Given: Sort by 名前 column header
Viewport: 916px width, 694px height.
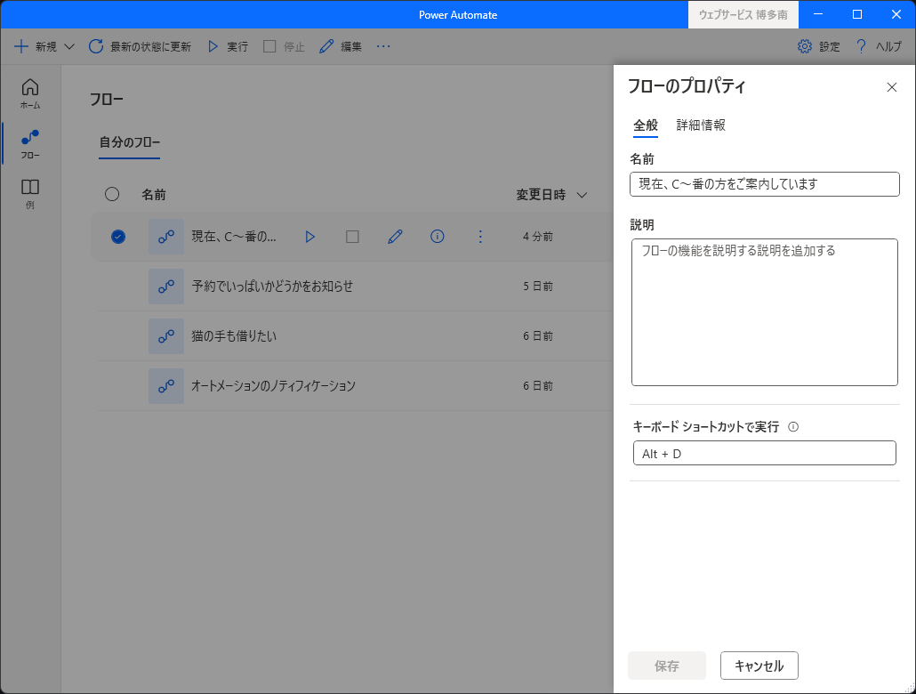Looking at the screenshot, I should point(154,195).
